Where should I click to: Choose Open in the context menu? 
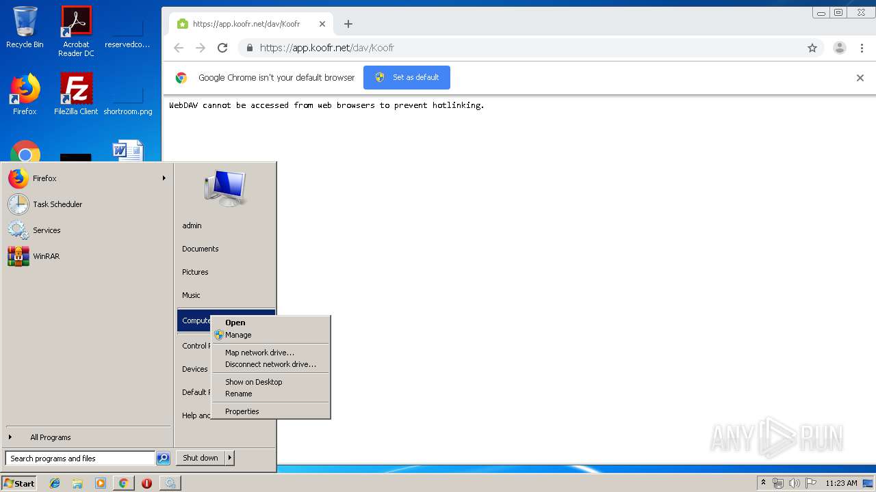click(270, 323)
